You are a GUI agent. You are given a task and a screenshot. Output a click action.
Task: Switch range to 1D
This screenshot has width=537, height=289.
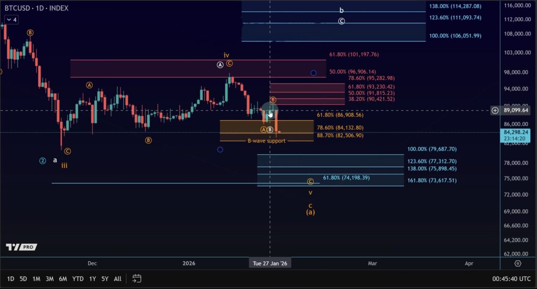pos(10,278)
